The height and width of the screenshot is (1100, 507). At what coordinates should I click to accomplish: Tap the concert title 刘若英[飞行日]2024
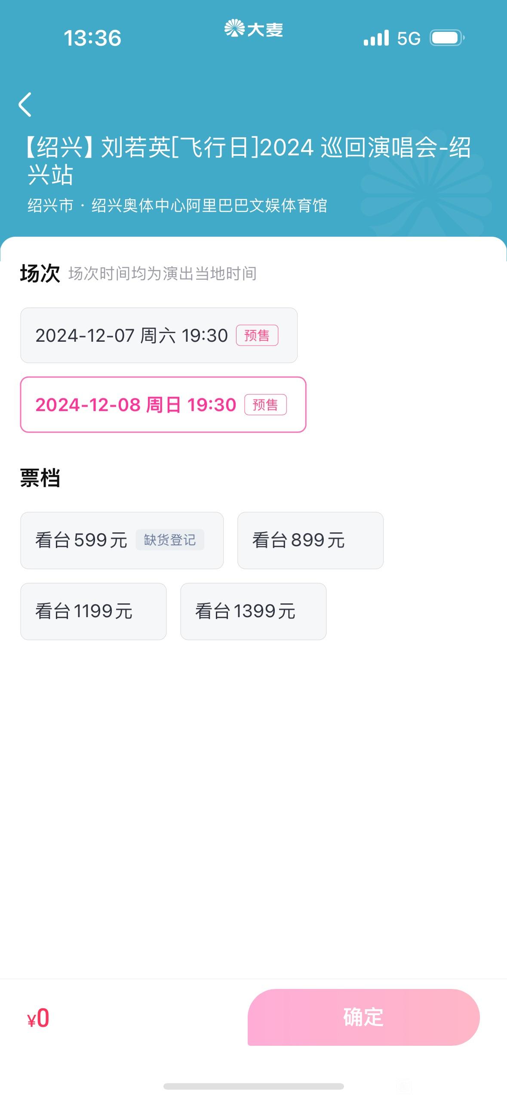coord(208,148)
